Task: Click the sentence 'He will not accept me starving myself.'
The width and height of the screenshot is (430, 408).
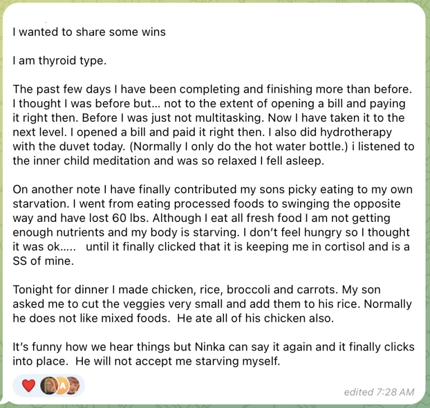Action: point(177,361)
